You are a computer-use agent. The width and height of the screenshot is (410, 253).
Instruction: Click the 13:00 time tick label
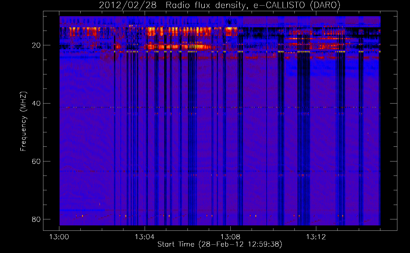pyautogui.click(x=59, y=237)
